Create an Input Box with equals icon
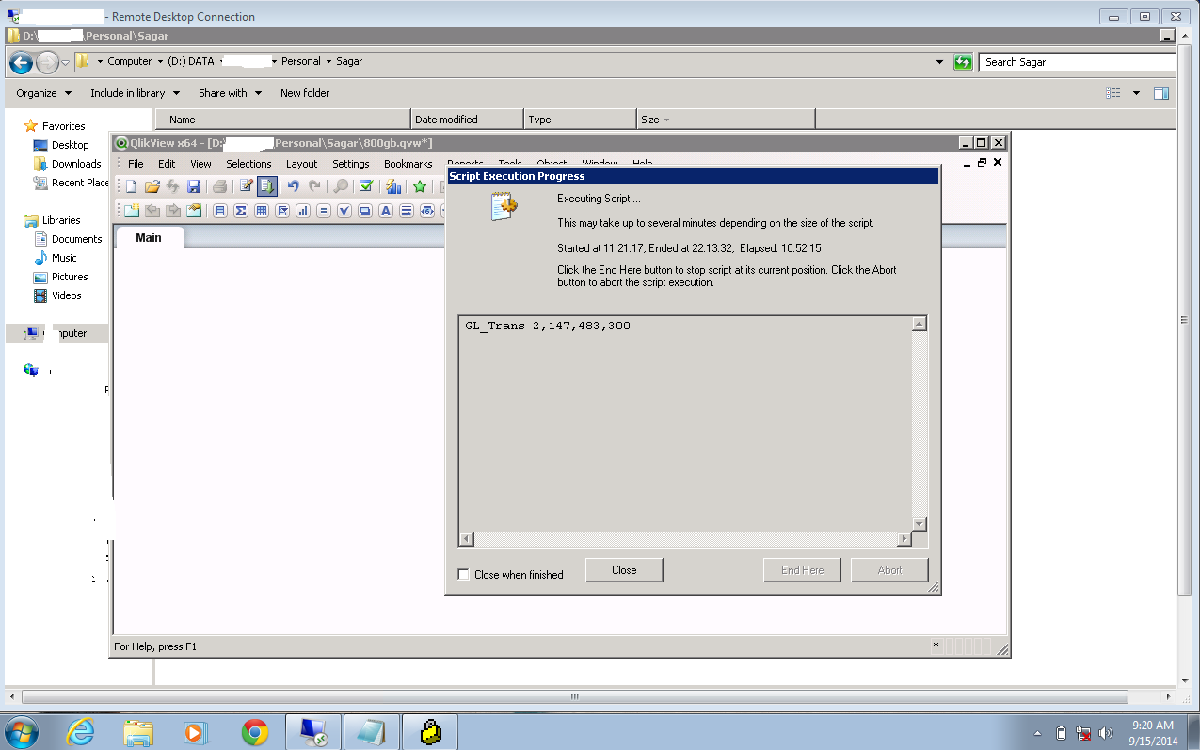This screenshot has width=1200, height=750. tap(324, 211)
